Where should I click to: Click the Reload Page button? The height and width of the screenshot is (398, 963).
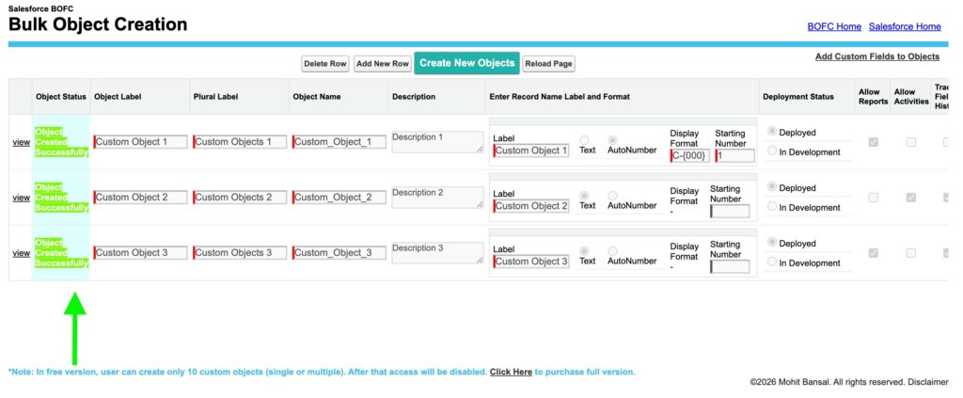click(x=548, y=64)
